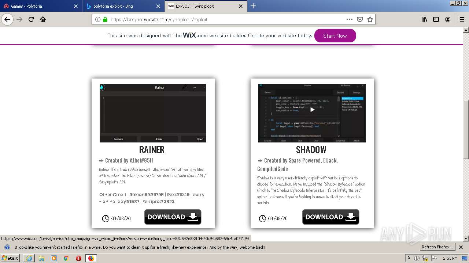The width and height of the screenshot is (469, 263).
Task: Click the Wix Start Now button
Action: click(x=335, y=36)
